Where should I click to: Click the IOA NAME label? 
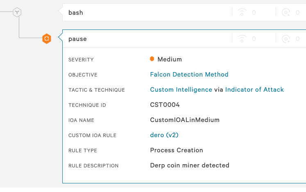click(x=81, y=120)
